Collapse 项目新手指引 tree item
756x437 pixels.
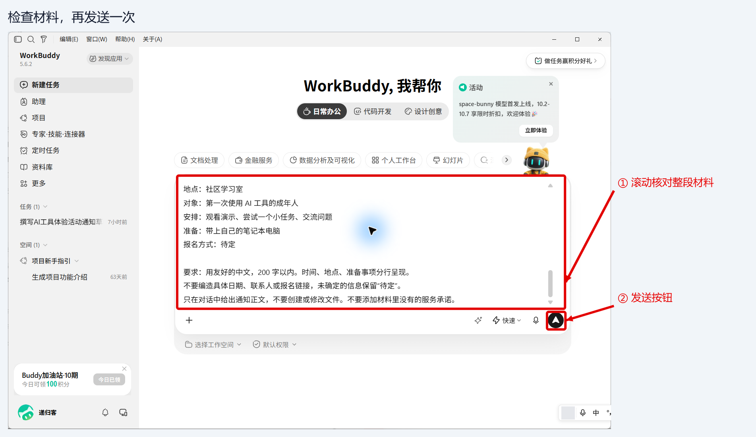tap(77, 261)
